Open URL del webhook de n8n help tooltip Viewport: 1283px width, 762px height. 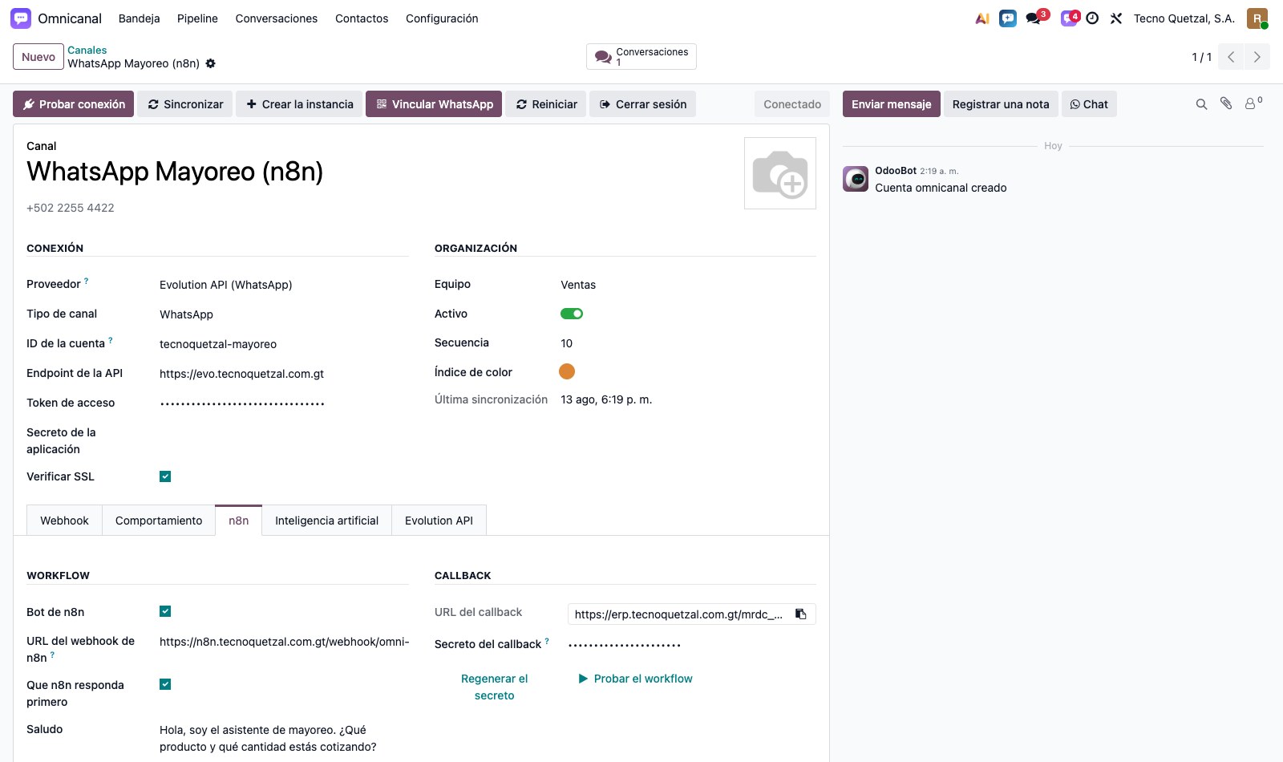tap(52, 655)
